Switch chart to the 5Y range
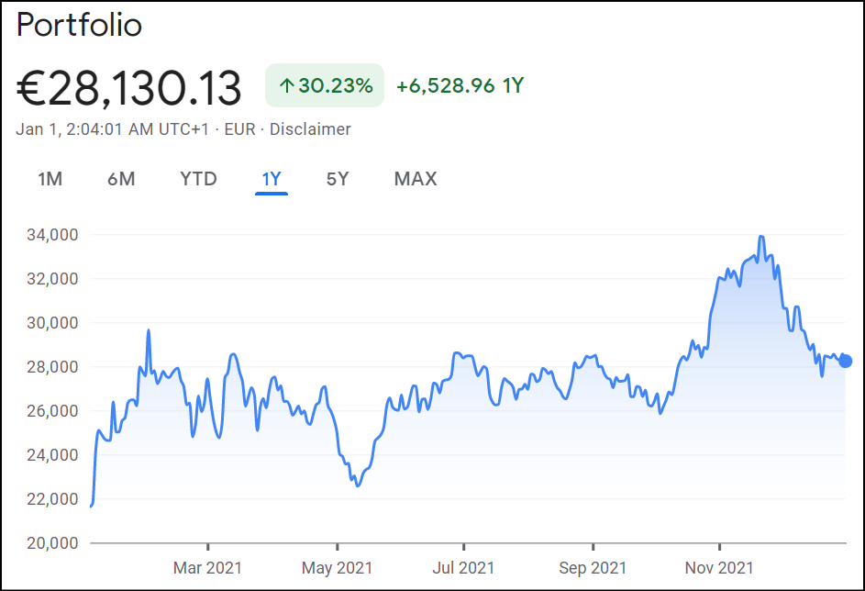Image resolution: width=865 pixels, height=591 pixels. 338,179
